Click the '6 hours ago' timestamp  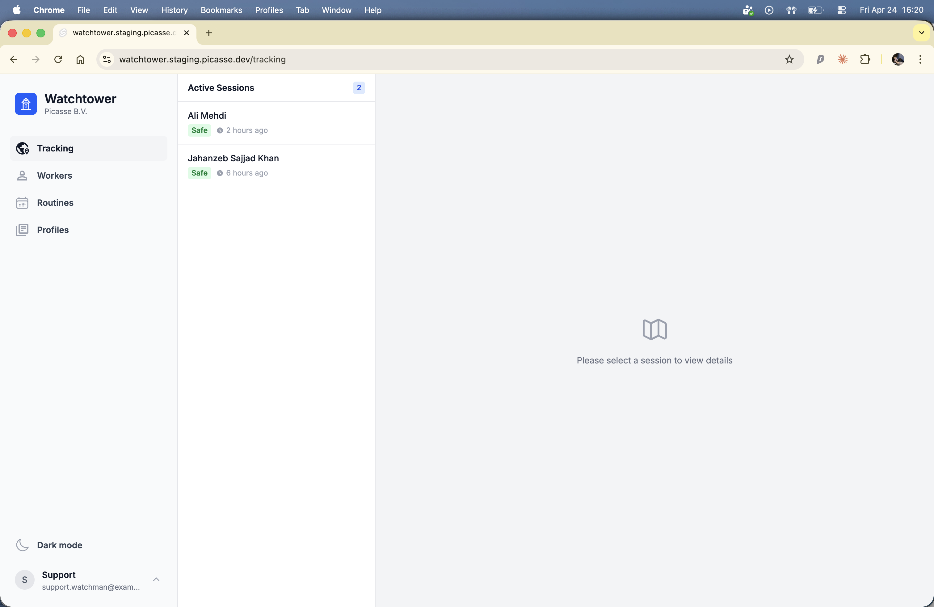[x=247, y=173]
